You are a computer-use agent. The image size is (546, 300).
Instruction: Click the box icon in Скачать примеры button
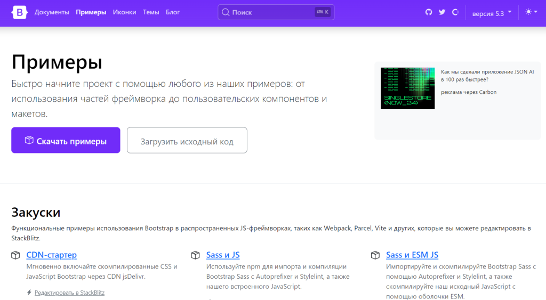click(29, 140)
